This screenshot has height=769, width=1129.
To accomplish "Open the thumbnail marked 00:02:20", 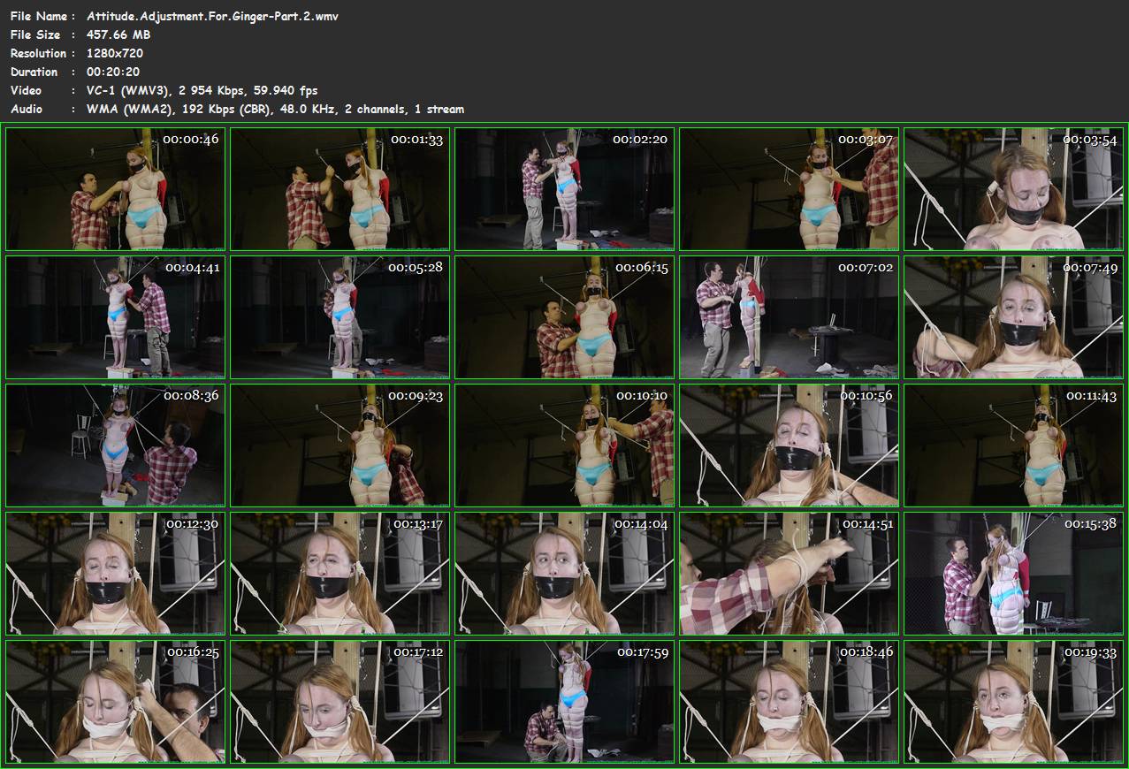I will click(x=564, y=189).
